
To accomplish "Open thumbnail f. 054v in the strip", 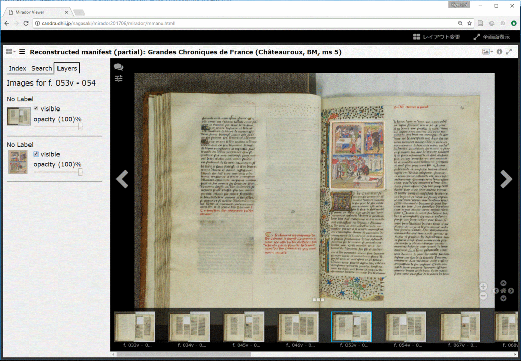I will pos(406,326).
